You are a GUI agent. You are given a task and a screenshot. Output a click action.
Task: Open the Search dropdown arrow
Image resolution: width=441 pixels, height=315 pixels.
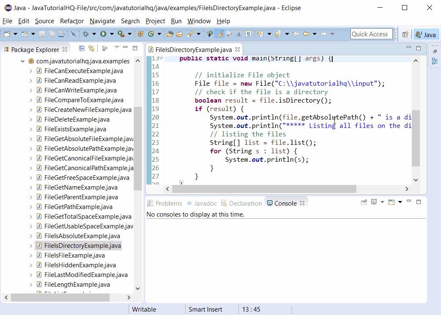pyautogui.click(x=198, y=34)
